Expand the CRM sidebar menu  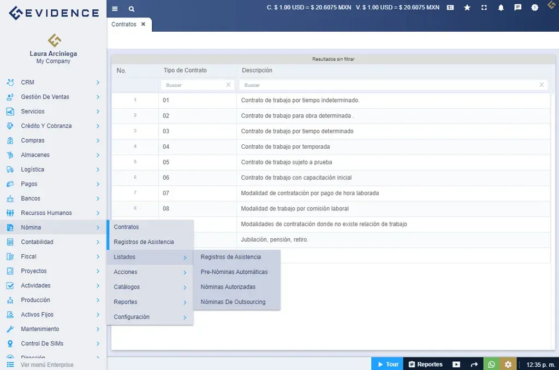point(53,83)
